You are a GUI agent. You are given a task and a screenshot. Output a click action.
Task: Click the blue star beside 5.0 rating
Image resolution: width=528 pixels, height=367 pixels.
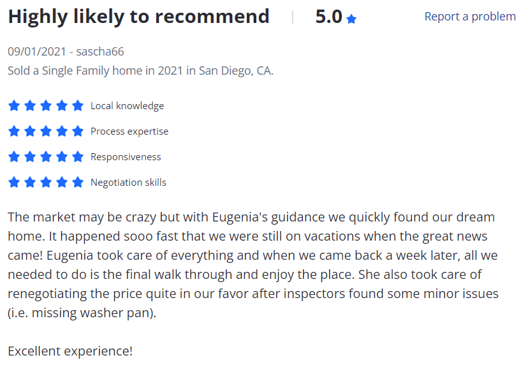[351, 19]
